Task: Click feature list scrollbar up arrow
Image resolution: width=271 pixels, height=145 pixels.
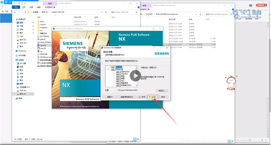Action: click(137, 67)
